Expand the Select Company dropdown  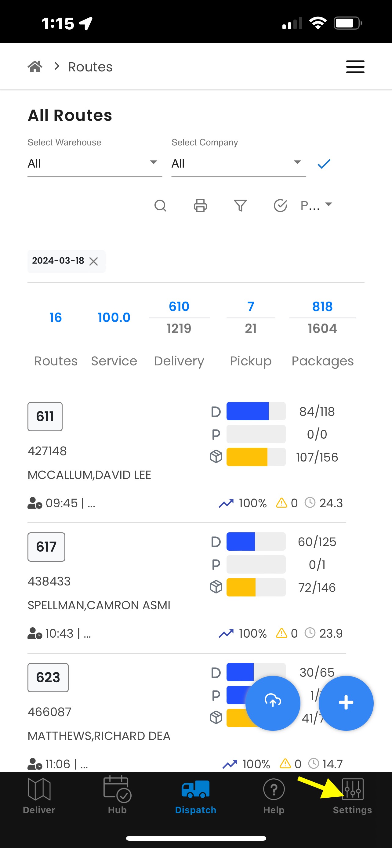(x=239, y=164)
